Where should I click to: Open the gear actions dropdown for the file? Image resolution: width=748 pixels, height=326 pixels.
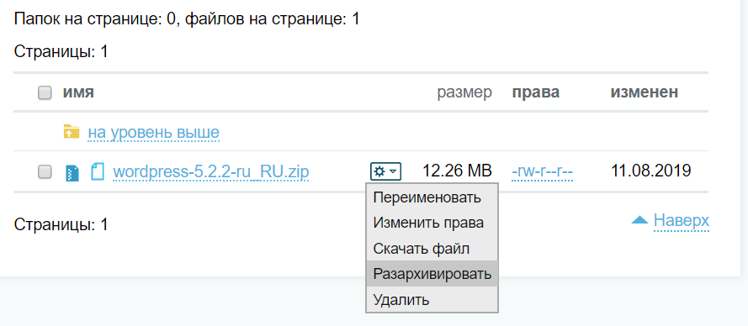(385, 171)
